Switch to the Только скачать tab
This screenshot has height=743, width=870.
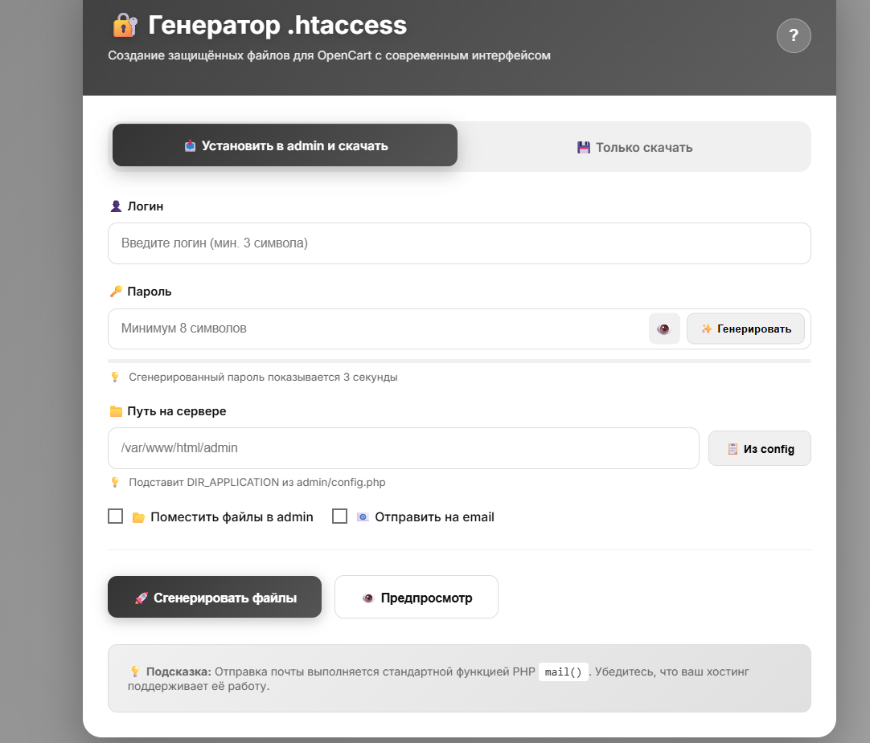click(634, 147)
